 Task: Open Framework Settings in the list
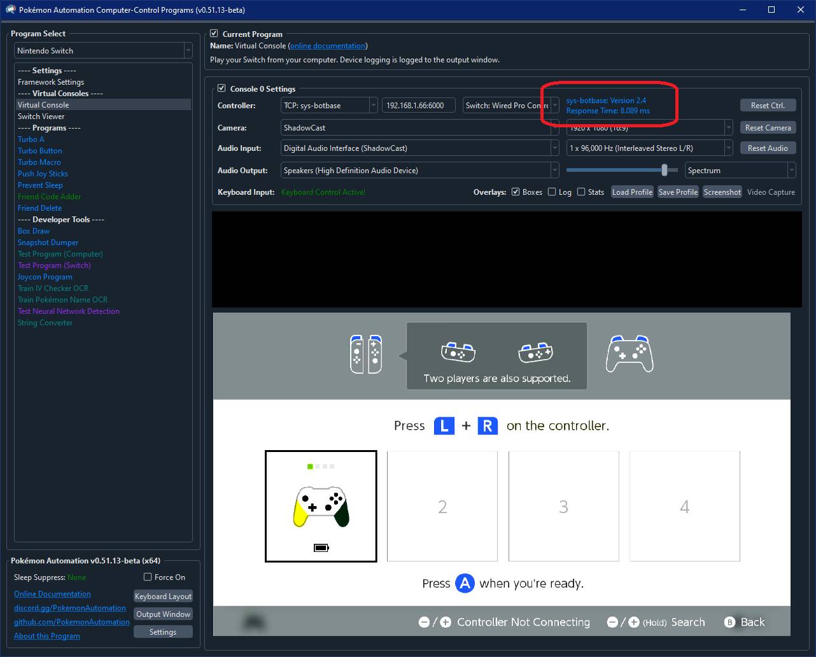coord(51,82)
